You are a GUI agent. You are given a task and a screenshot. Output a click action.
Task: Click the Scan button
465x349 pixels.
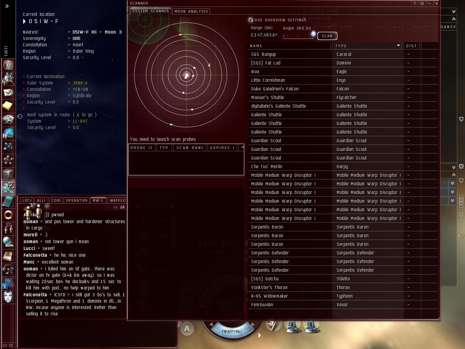coord(327,36)
